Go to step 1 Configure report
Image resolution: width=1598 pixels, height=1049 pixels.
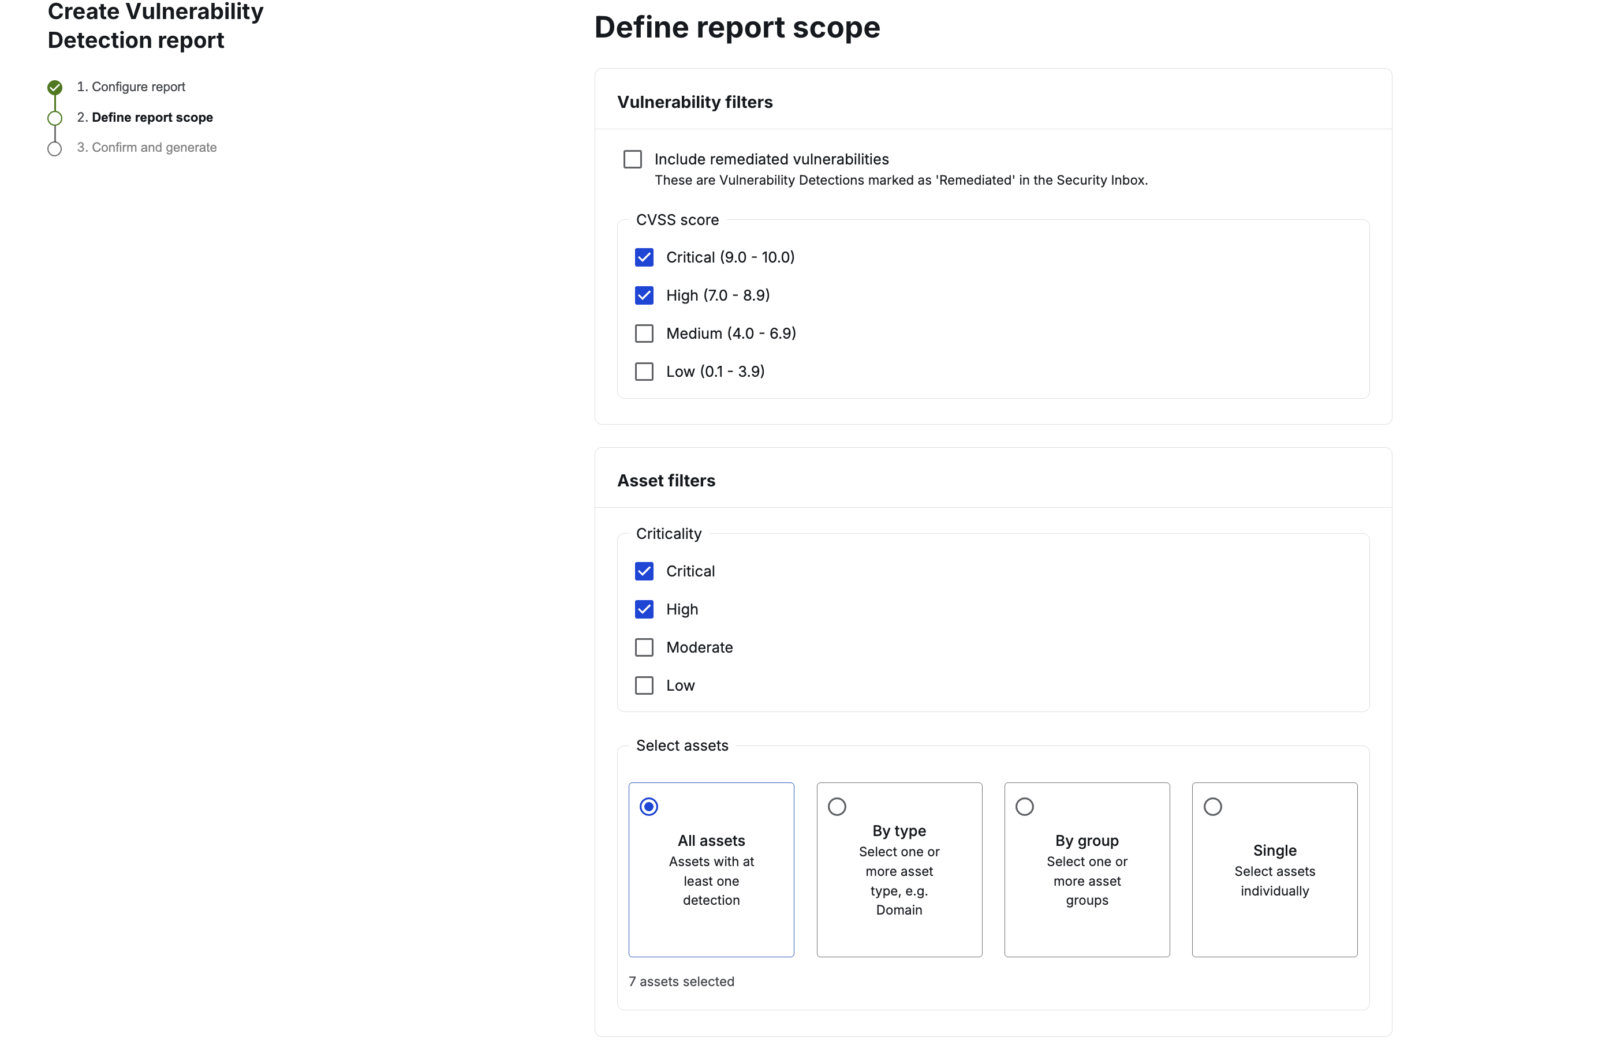[131, 87]
